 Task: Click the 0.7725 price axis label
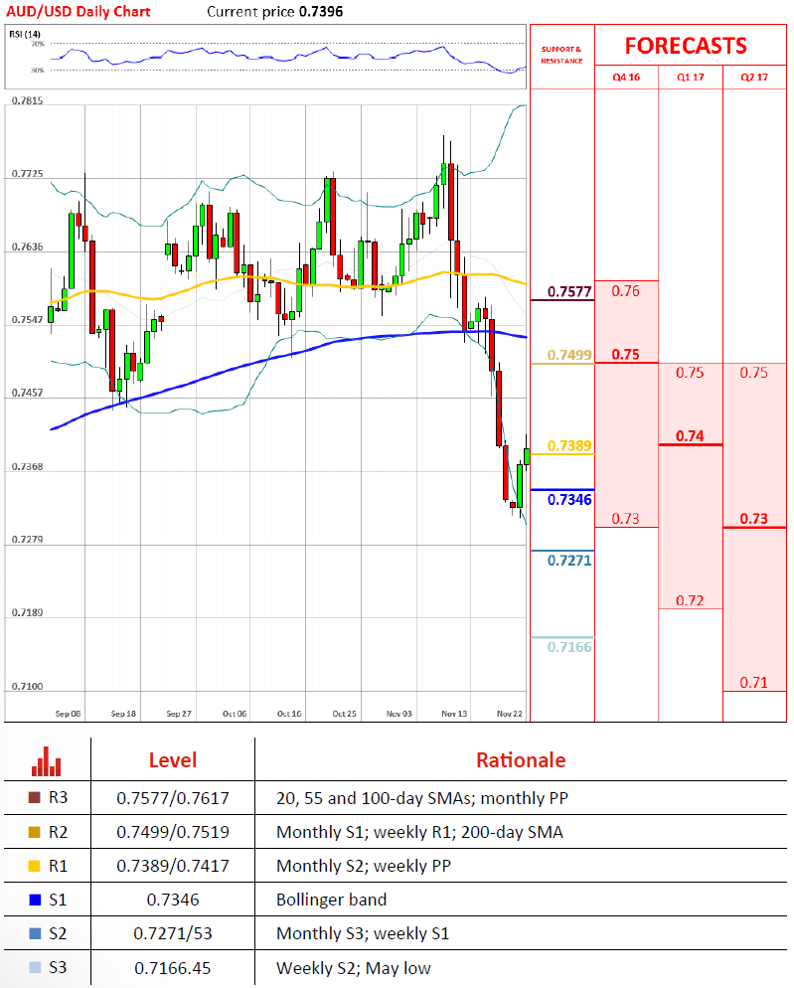[x=27, y=174]
